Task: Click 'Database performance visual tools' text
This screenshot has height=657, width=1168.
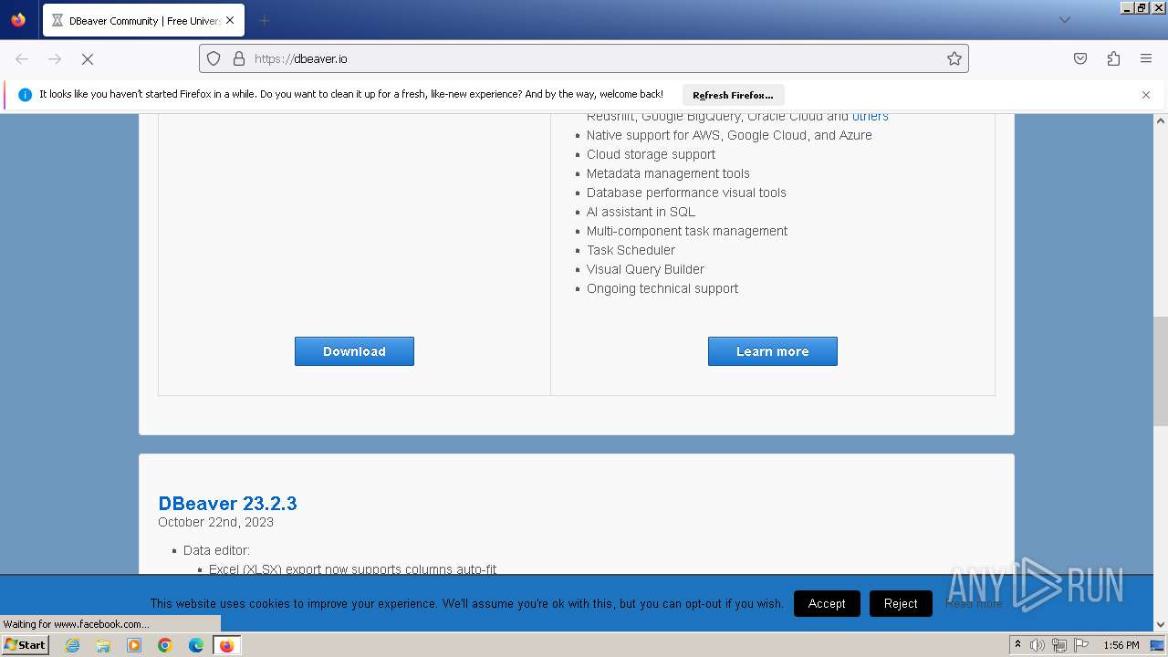Action: coord(686,193)
